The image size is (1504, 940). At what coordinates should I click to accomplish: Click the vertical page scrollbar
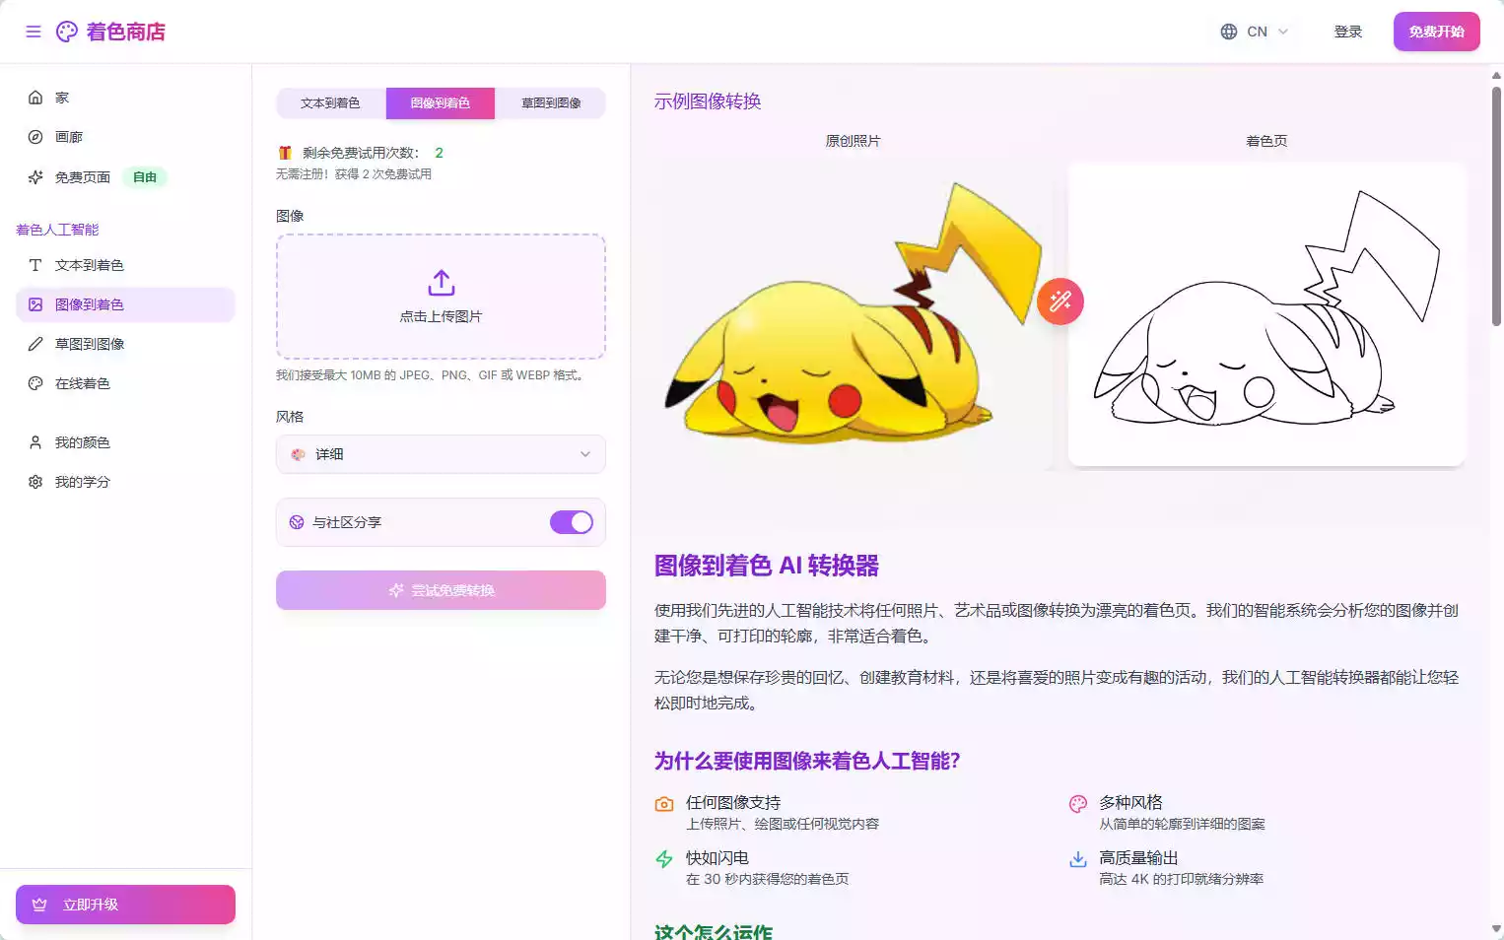click(x=1496, y=206)
